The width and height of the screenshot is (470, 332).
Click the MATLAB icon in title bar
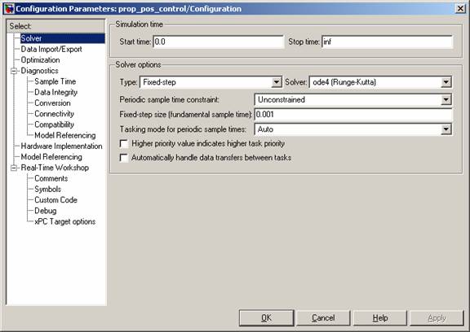(x=8, y=9)
